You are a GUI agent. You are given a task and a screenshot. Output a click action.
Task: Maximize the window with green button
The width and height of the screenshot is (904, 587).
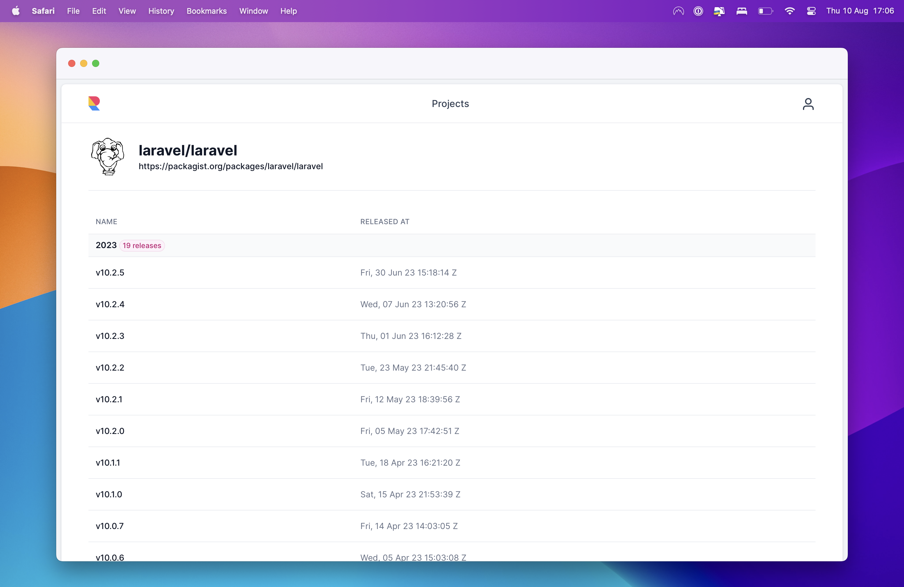[x=96, y=63]
